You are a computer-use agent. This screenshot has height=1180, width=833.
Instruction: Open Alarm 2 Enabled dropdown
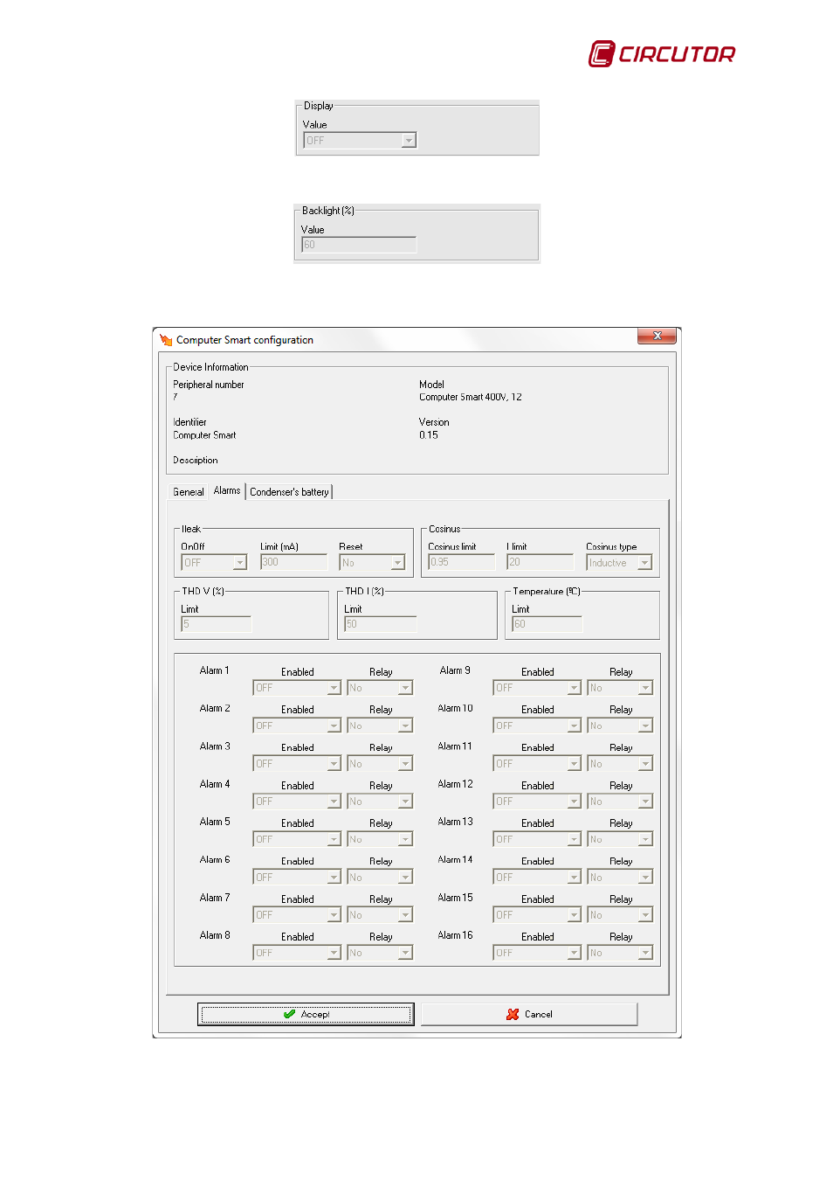tap(296, 725)
